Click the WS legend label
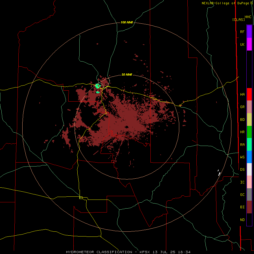Viewport: 254px width, 254px height. [x=242, y=157]
